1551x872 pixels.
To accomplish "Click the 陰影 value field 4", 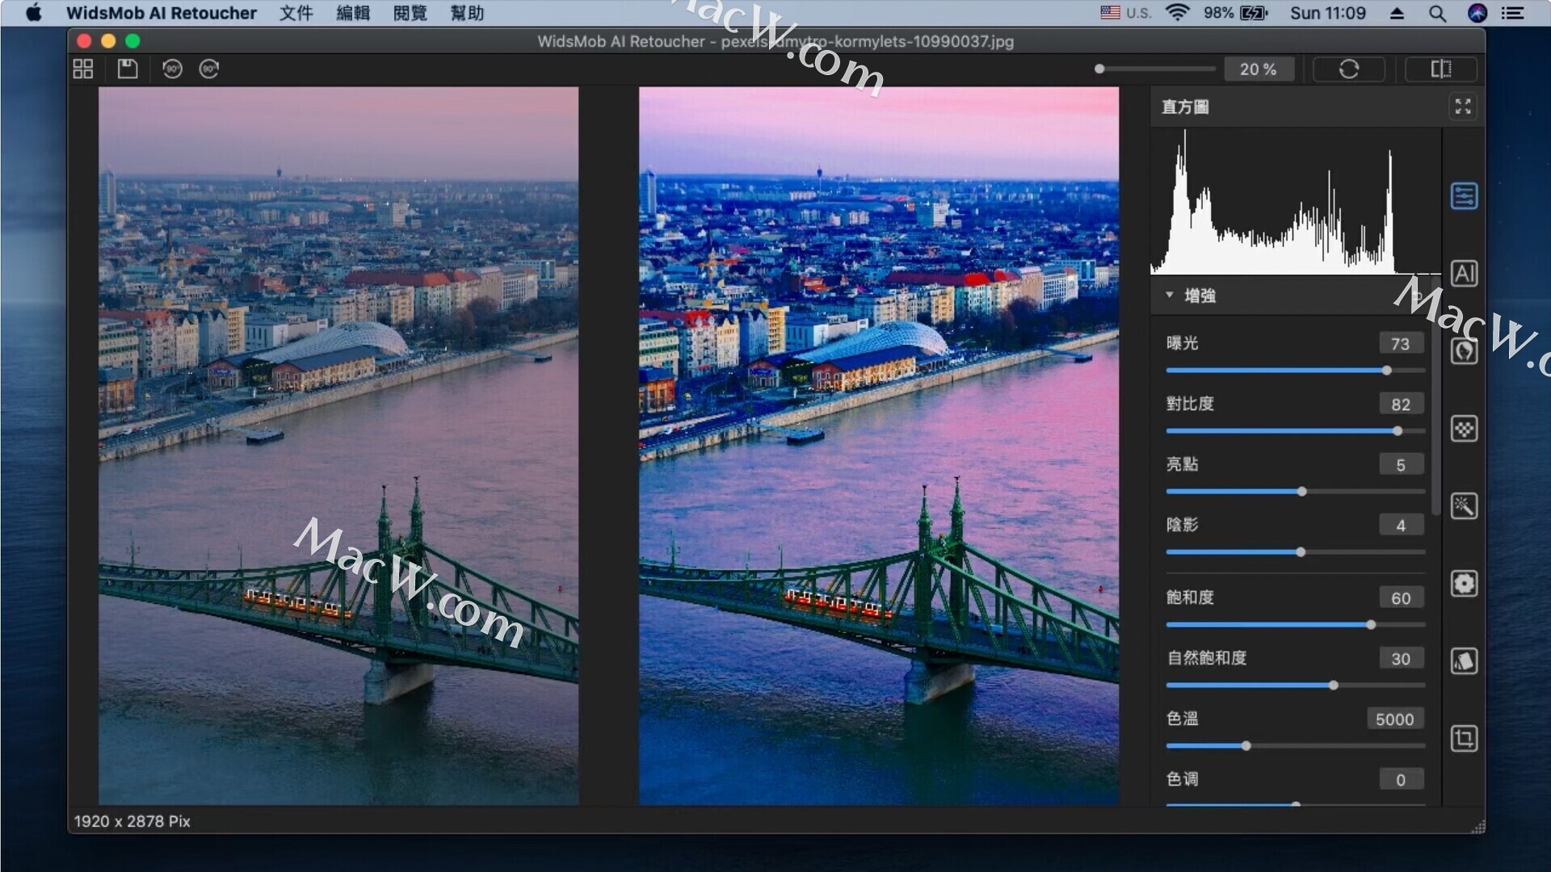I will [x=1401, y=526].
